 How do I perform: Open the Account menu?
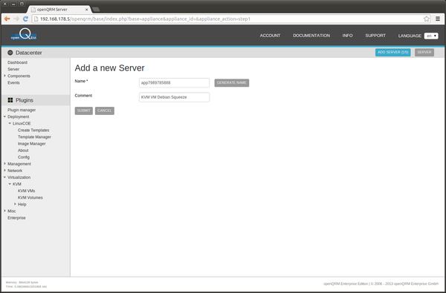click(x=270, y=36)
